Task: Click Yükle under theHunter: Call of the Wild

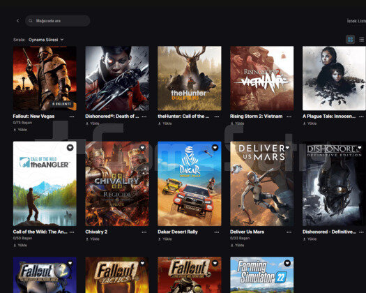Action: pos(165,123)
